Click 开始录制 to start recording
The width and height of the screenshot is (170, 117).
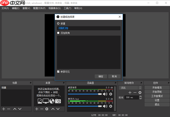coord(157,92)
